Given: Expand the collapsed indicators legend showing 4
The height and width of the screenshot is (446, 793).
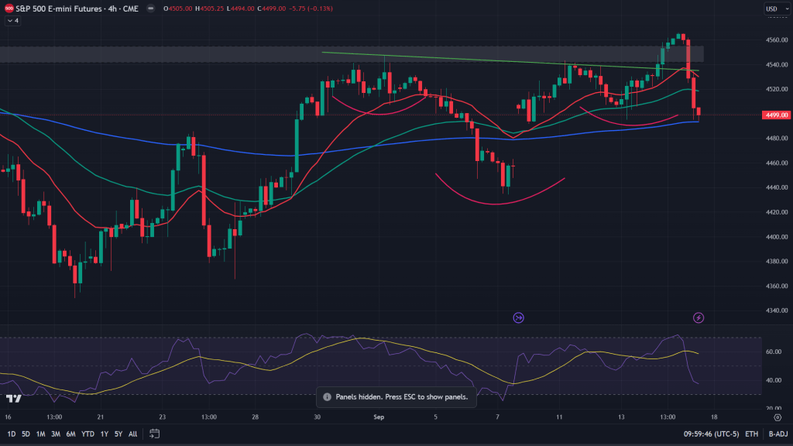Looking at the screenshot, I should [12, 21].
